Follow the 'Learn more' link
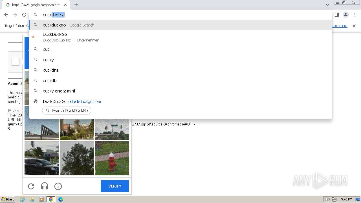This screenshot has width=361, height=203. [x=340, y=26]
